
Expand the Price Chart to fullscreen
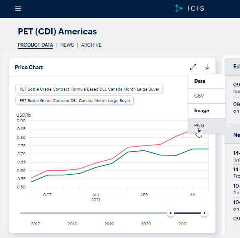[x=193, y=67]
